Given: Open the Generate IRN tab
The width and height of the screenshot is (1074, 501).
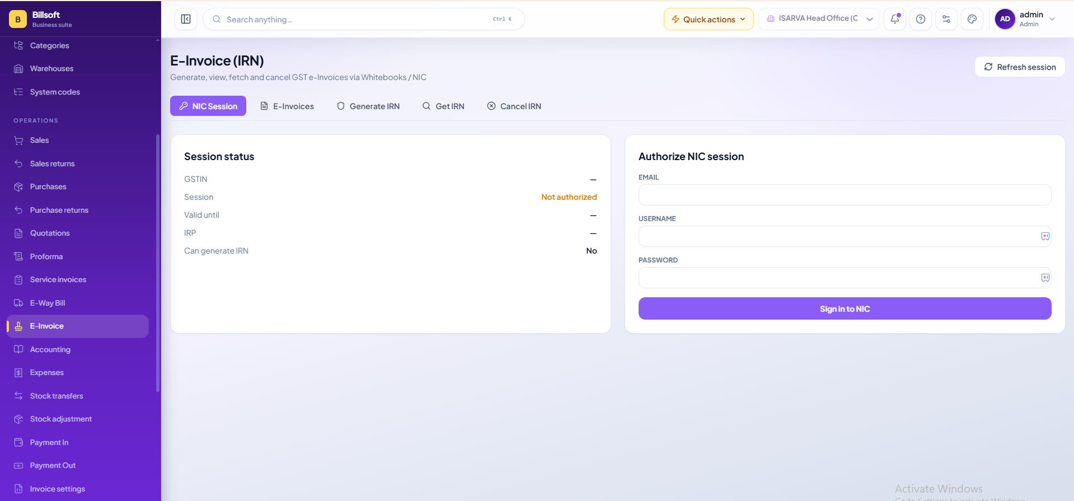Looking at the screenshot, I should 368,106.
